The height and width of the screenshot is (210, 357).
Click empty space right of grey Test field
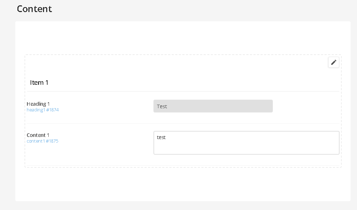(306, 106)
